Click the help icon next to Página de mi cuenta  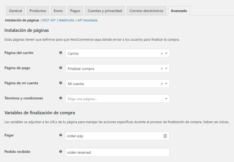[61, 83]
